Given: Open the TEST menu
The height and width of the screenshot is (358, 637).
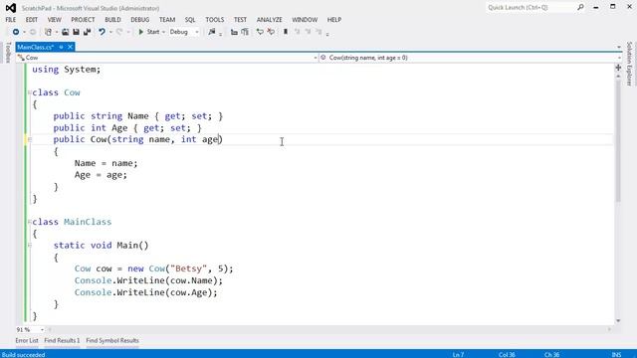Looking at the screenshot, I should click(240, 20).
